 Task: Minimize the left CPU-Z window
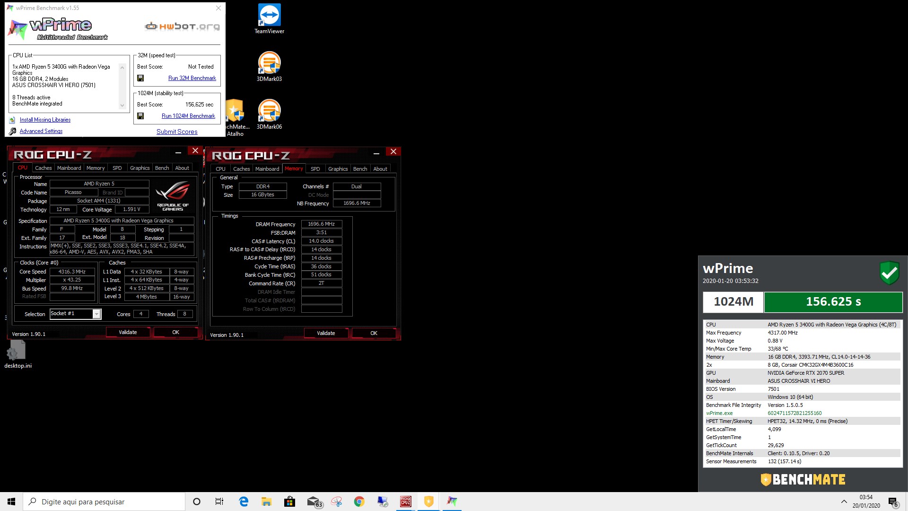(x=178, y=152)
